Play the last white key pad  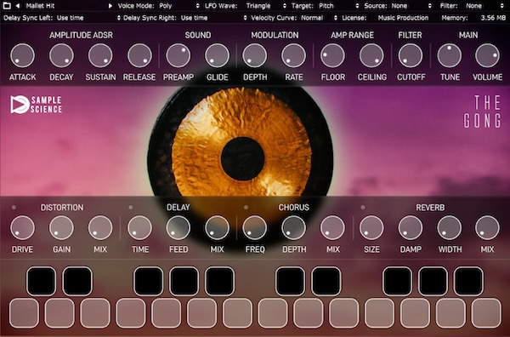pyautogui.click(x=486, y=313)
